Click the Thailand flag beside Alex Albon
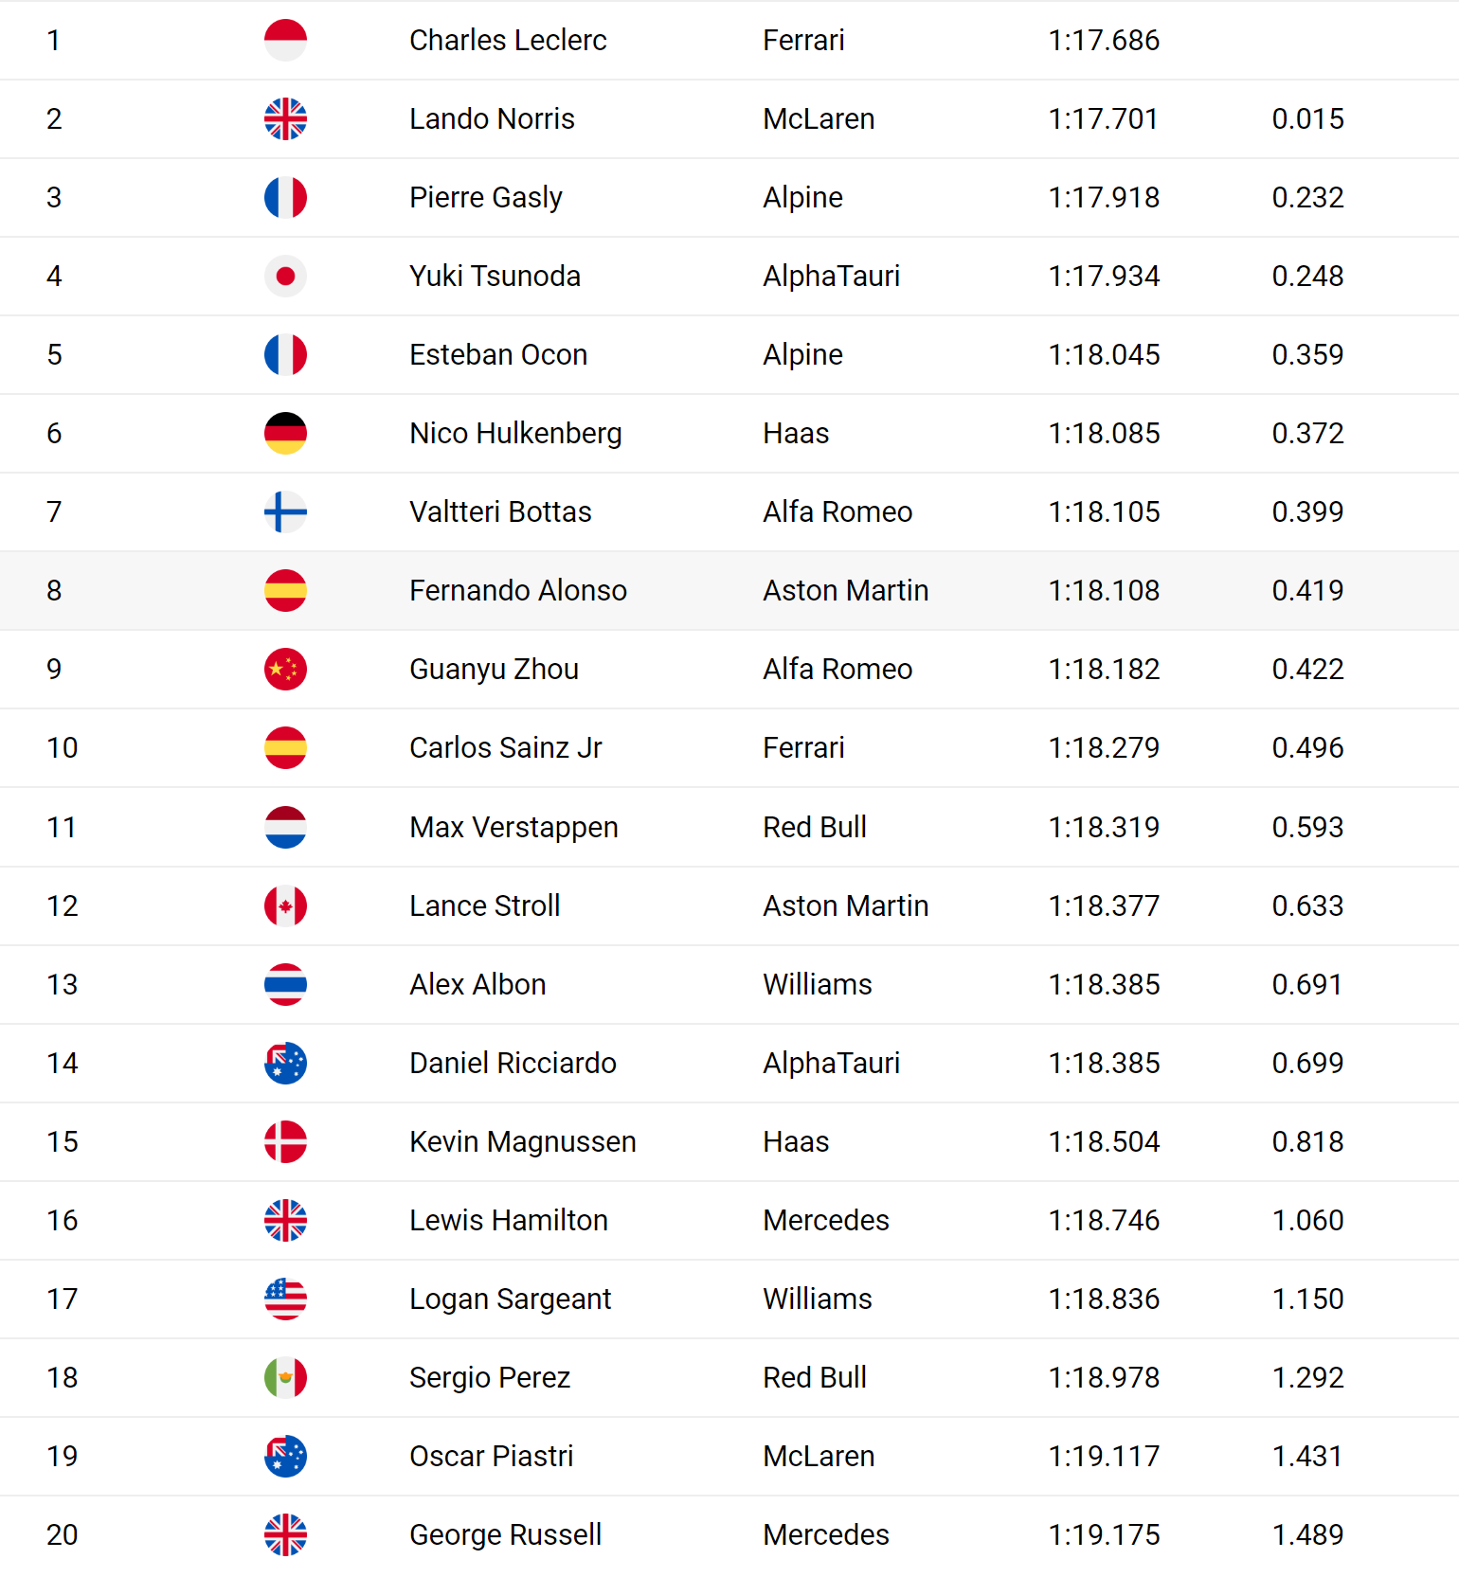 pyautogui.click(x=285, y=984)
